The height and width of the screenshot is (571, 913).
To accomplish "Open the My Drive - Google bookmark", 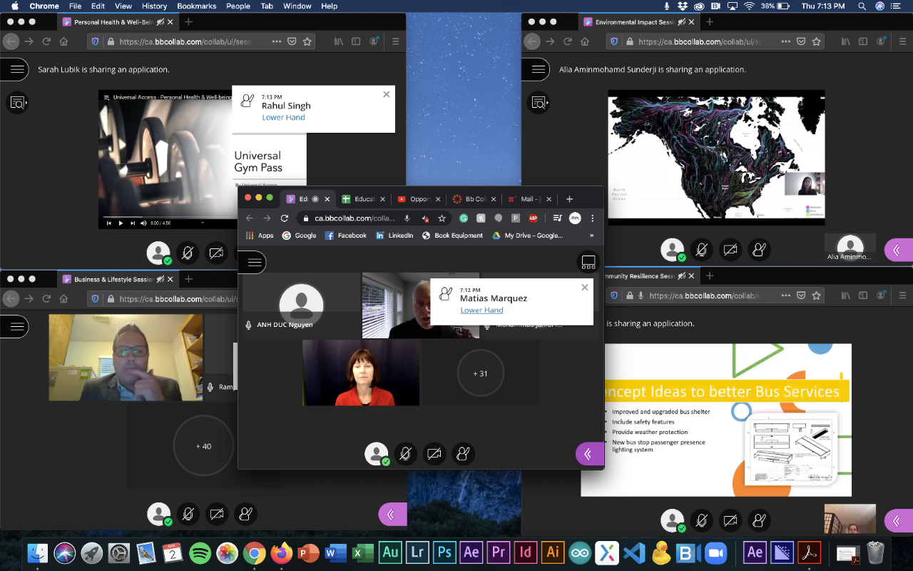I will click(x=527, y=236).
